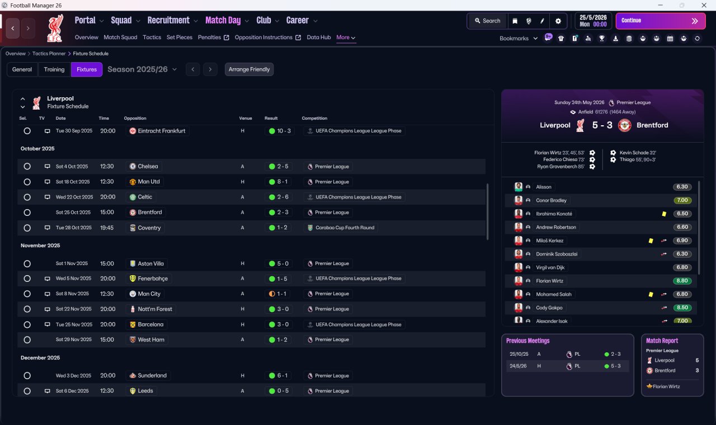The width and height of the screenshot is (716, 425).
Task: Click the pencil edit icon in toolbar
Action: pyautogui.click(x=542, y=21)
